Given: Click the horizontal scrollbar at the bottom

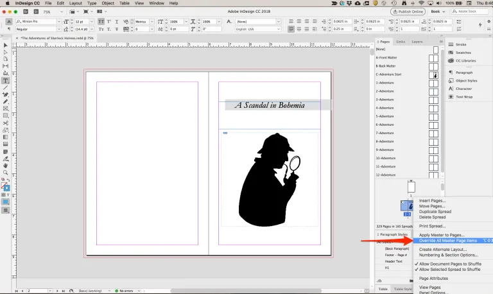Looking at the screenshot, I should pos(246,291).
